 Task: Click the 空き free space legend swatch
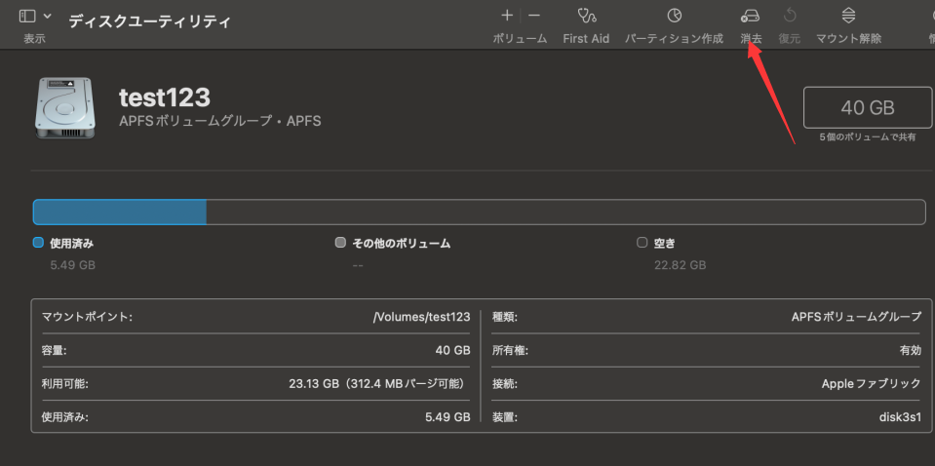coord(642,243)
